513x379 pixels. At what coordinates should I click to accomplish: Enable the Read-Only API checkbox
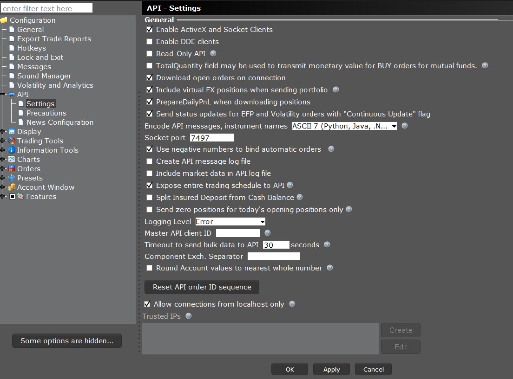150,53
